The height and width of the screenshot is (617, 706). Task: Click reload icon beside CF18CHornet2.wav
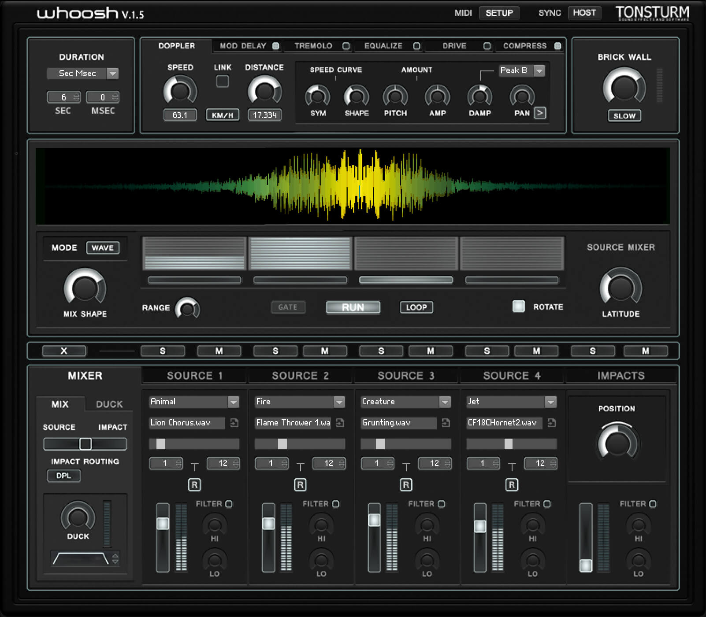point(552,423)
